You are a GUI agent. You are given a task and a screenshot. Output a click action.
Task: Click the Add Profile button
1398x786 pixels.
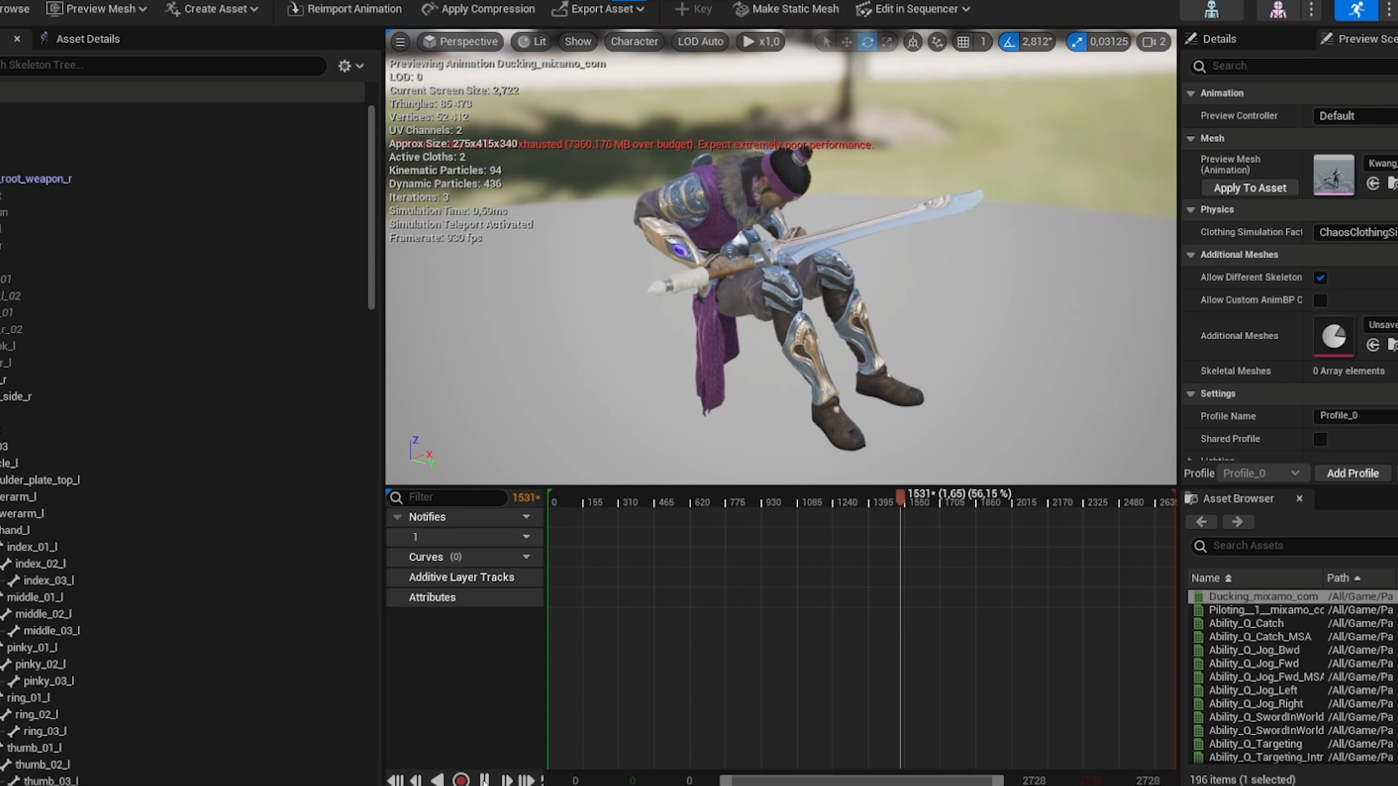coord(1352,473)
